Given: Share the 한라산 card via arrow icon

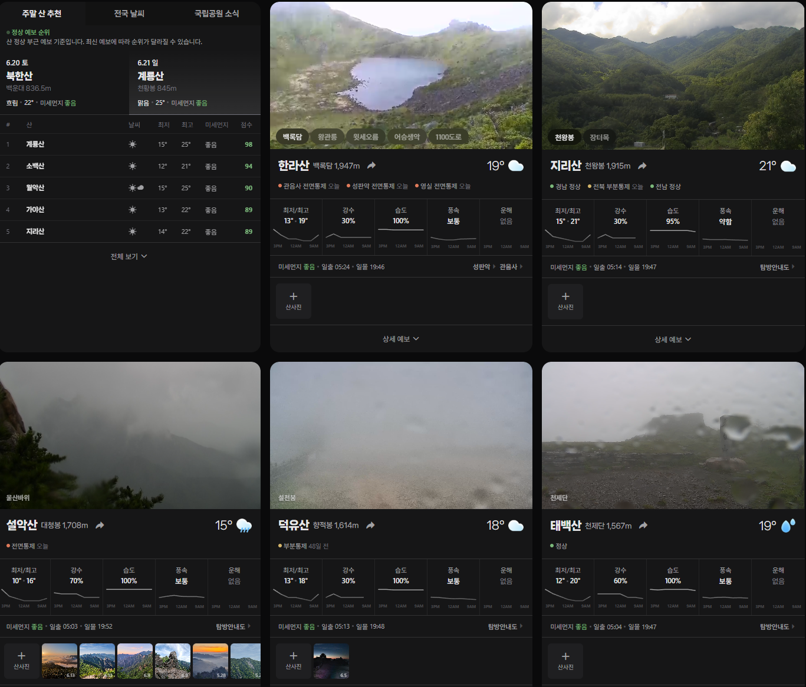Looking at the screenshot, I should click(x=371, y=166).
